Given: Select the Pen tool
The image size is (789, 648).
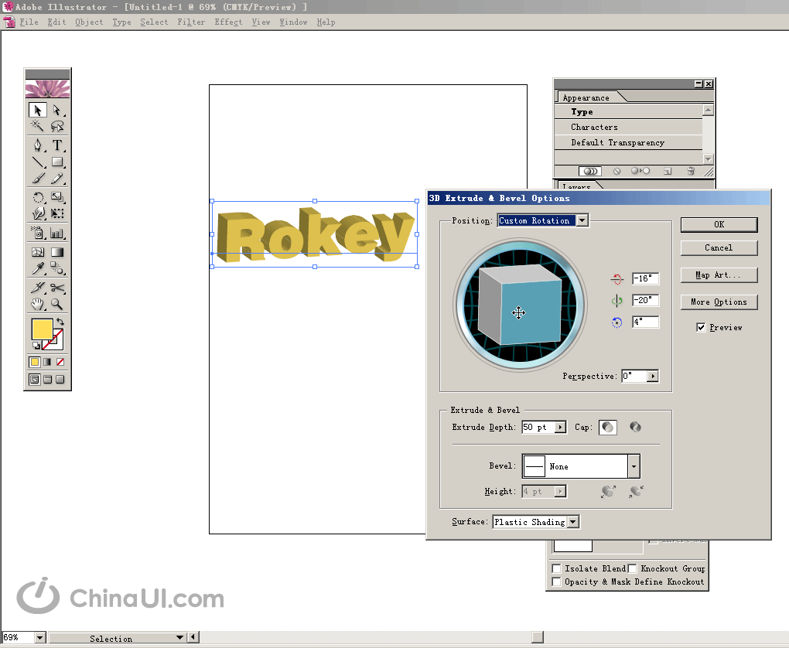Looking at the screenshot, I should 38,145.
